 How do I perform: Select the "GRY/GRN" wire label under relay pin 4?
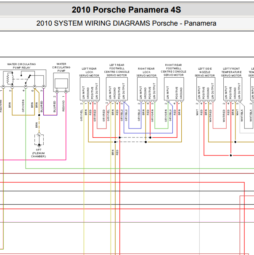(23, 106)
